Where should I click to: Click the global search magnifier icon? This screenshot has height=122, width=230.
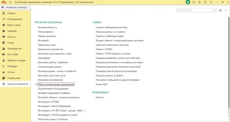[x=205, y=2]
